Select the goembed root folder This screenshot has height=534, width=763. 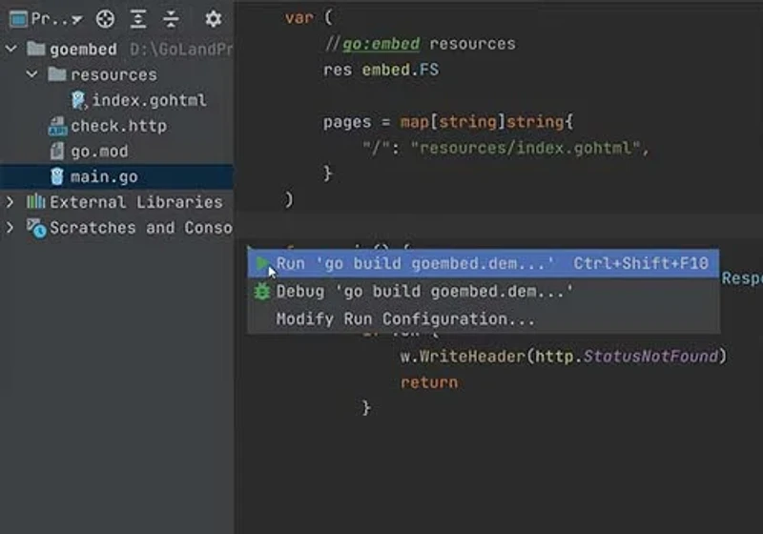[x=116, y=50]
